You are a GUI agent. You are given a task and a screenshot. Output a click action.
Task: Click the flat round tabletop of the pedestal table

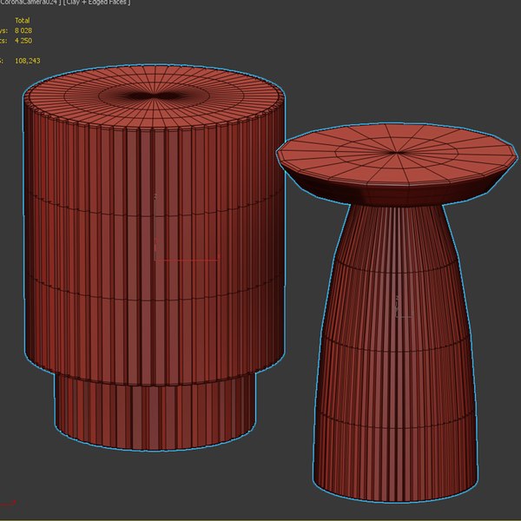[396, 154]
